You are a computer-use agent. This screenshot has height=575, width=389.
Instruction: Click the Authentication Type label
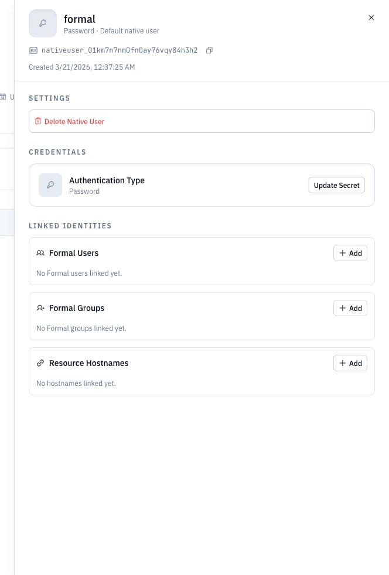coord(107,180)
